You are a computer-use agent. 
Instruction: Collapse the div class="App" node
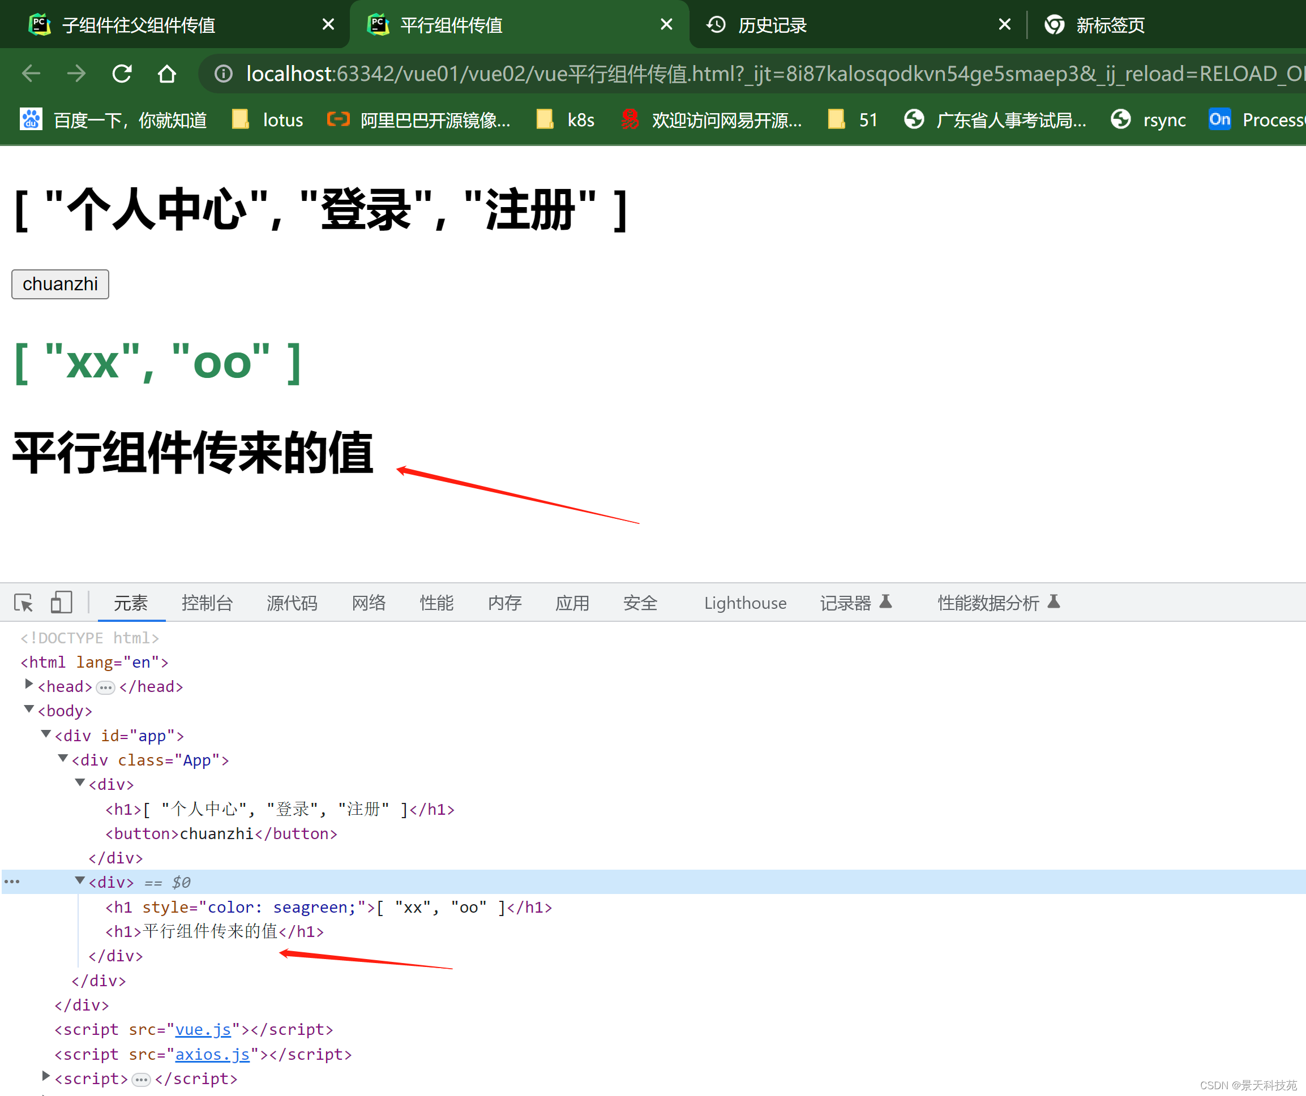[x=63, y=758]
